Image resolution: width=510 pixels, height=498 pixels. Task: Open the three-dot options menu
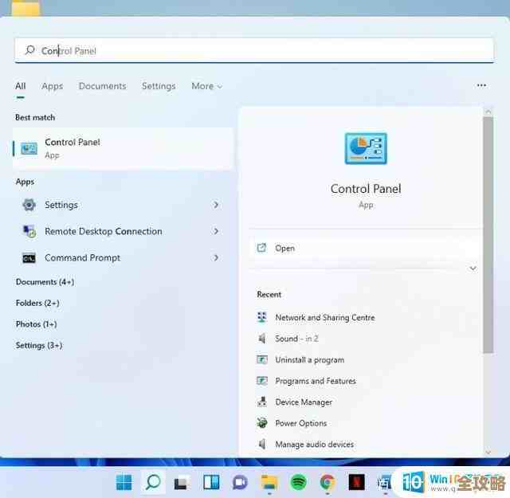[481, 85]
